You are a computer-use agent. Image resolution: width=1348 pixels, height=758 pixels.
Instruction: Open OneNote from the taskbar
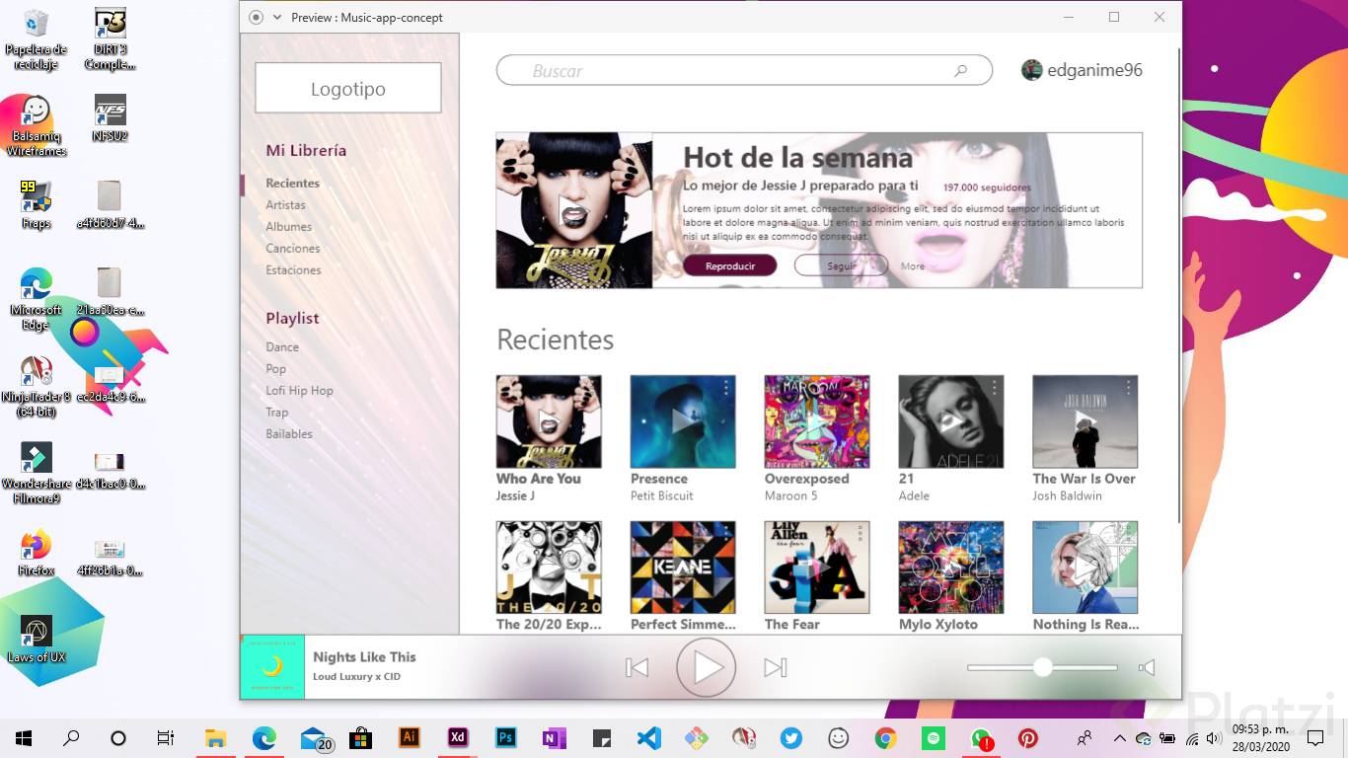click(x=553, y=737)
